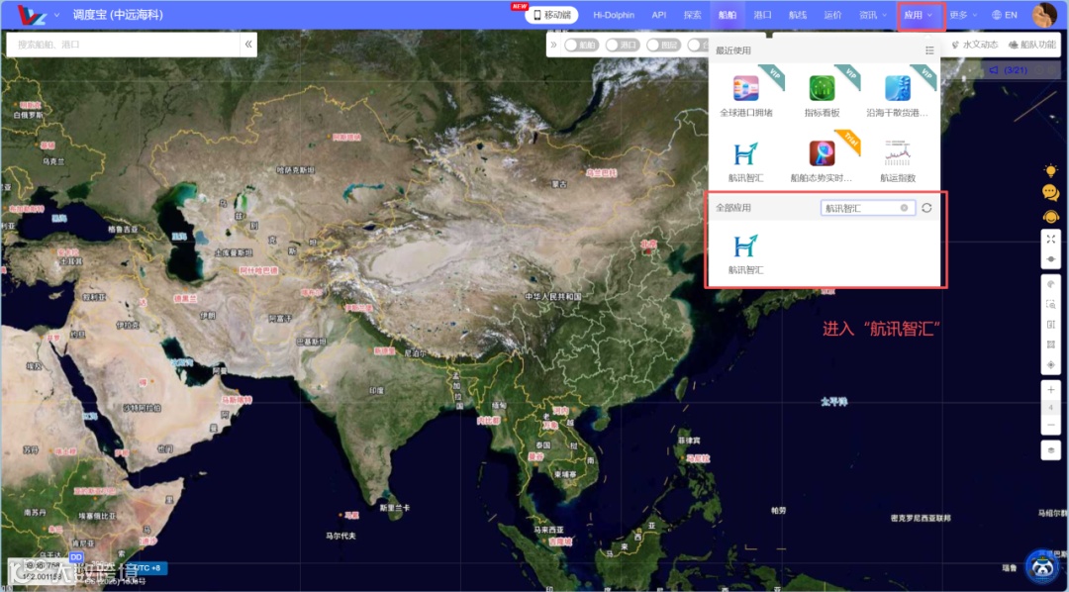This screenshot has height=592, width=1069.
Task: Click the grid pattern map icon
Action: [x=1050, y=345]
